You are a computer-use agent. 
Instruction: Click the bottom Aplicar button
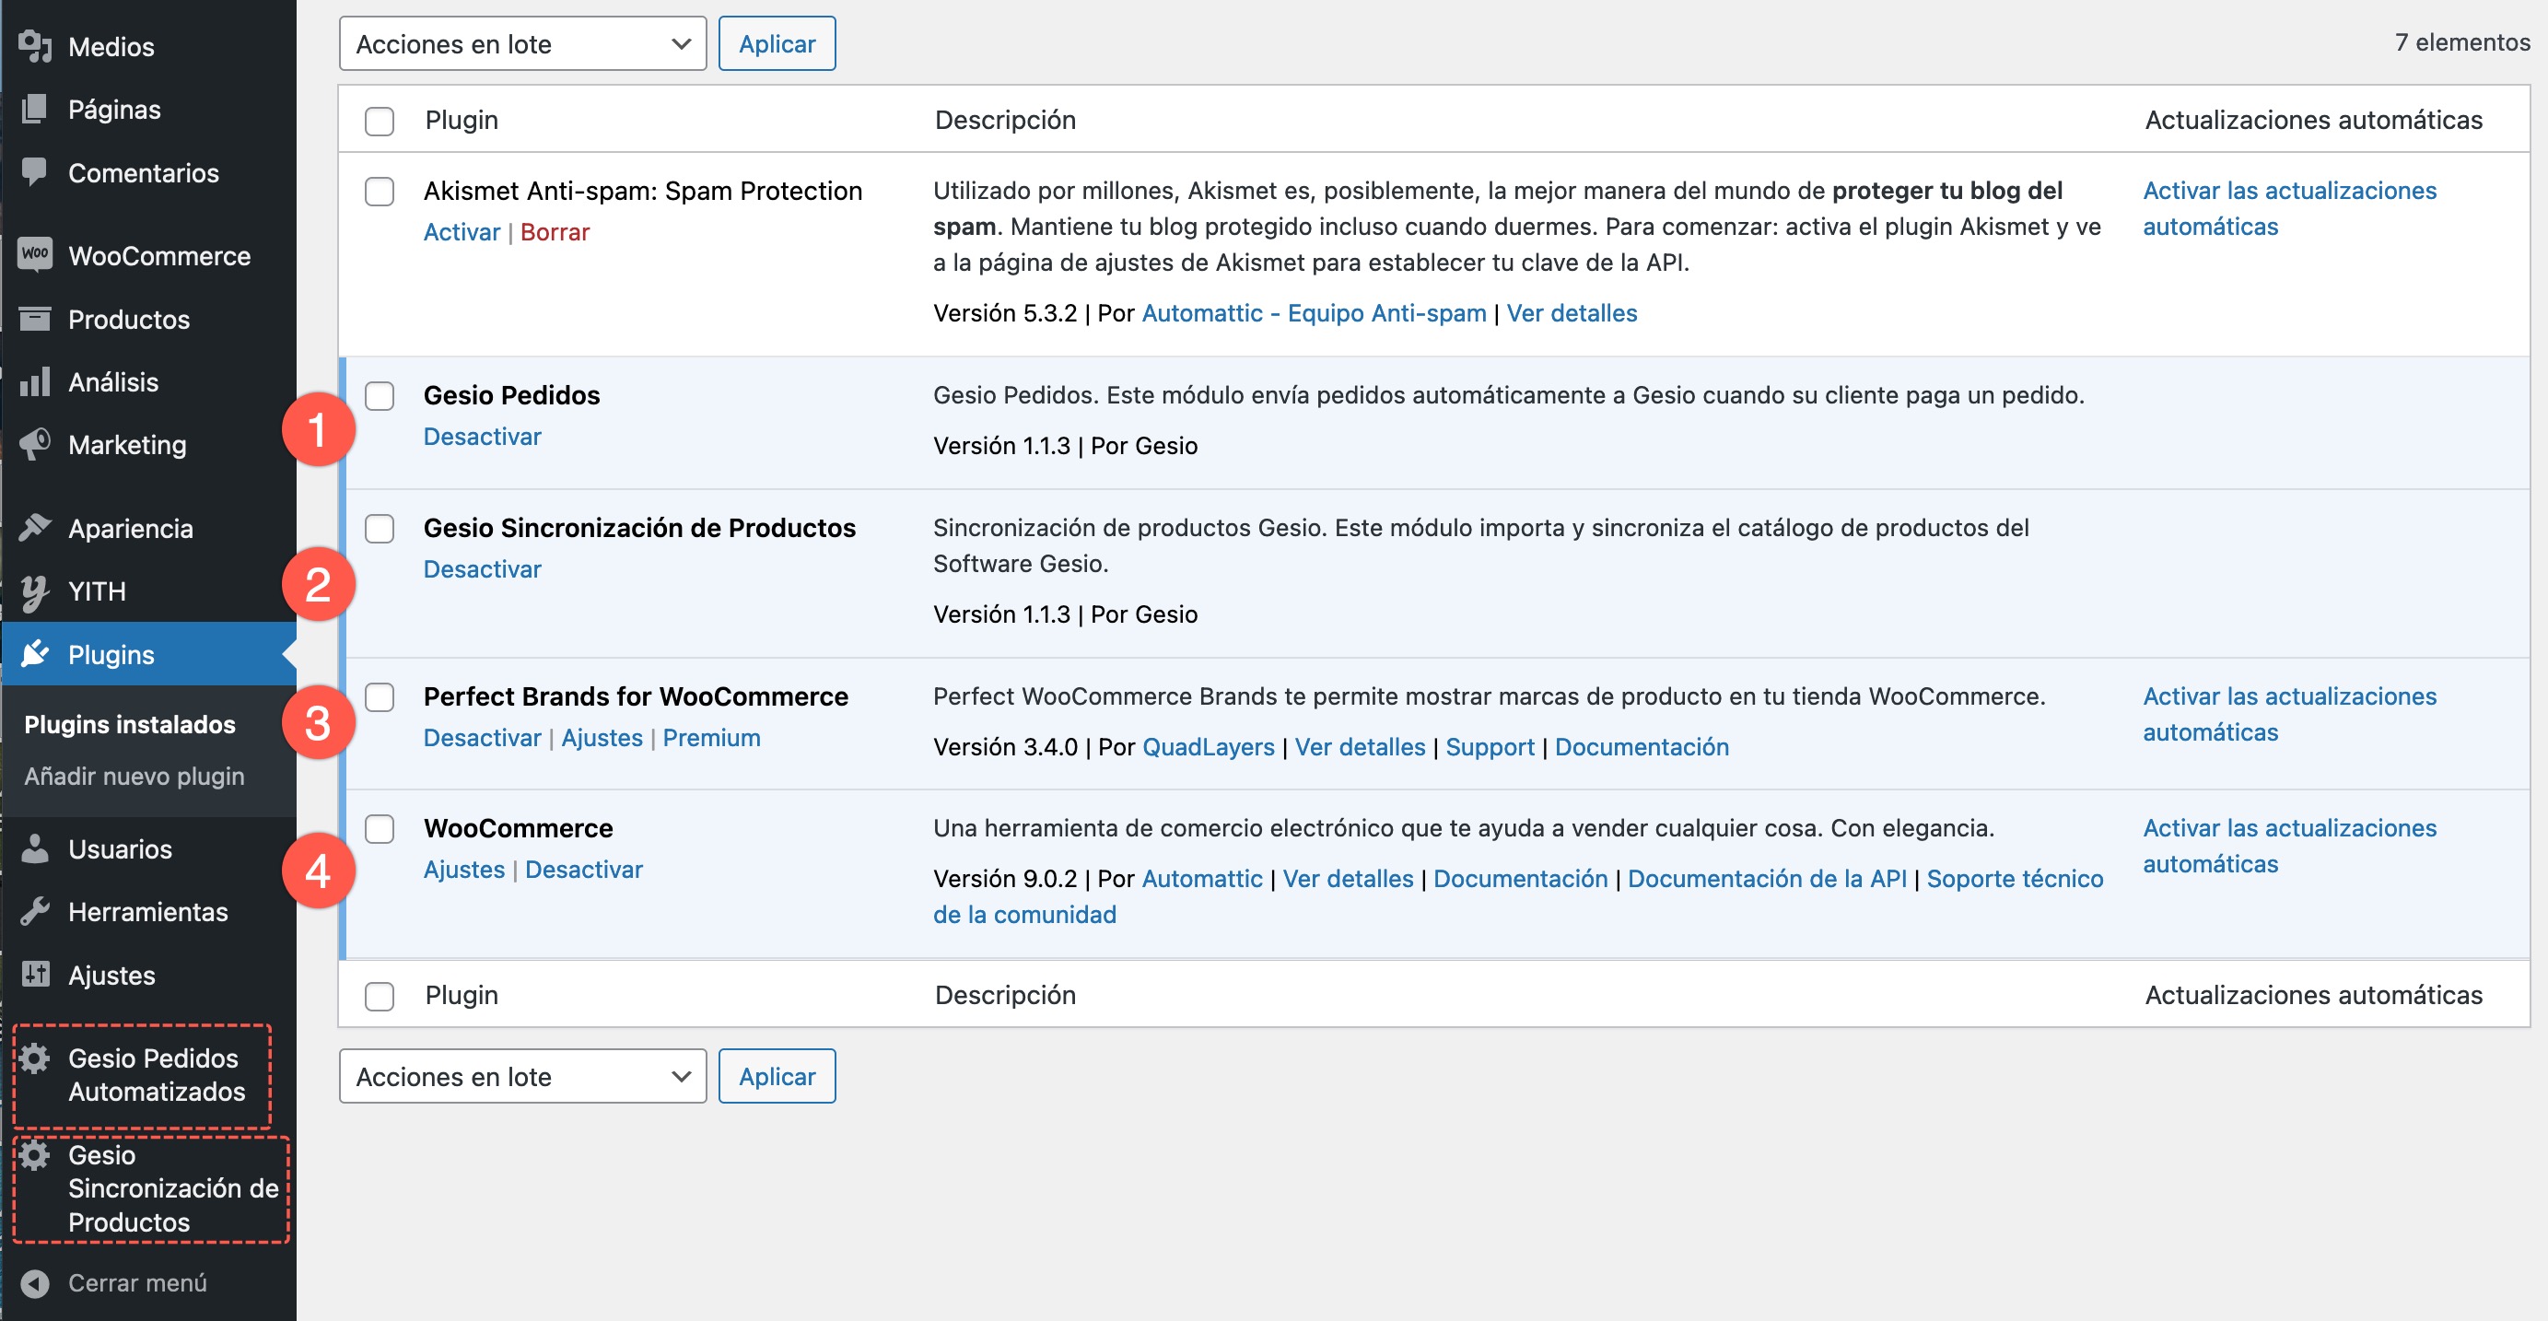tap(777, 1076)
